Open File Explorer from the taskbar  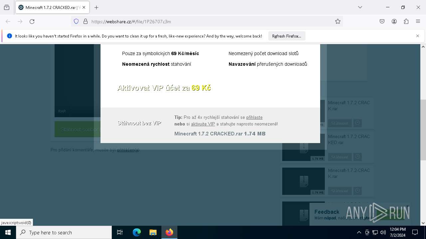coord(153,232)
